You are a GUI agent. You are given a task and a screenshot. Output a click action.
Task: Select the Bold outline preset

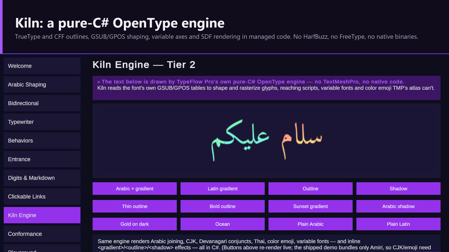click(x=223, y=206)
